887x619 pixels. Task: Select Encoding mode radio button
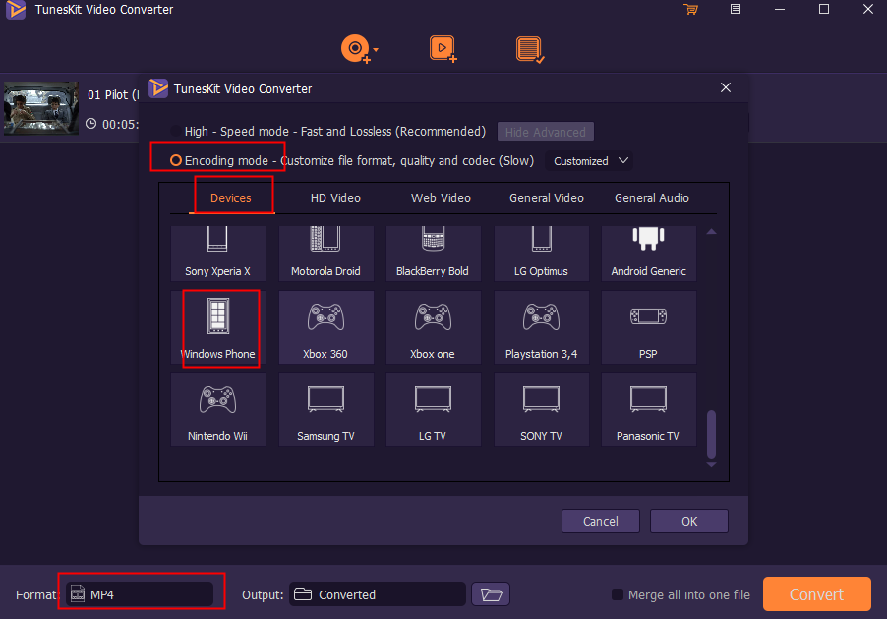pyautogui.click(x=176, y=160)
